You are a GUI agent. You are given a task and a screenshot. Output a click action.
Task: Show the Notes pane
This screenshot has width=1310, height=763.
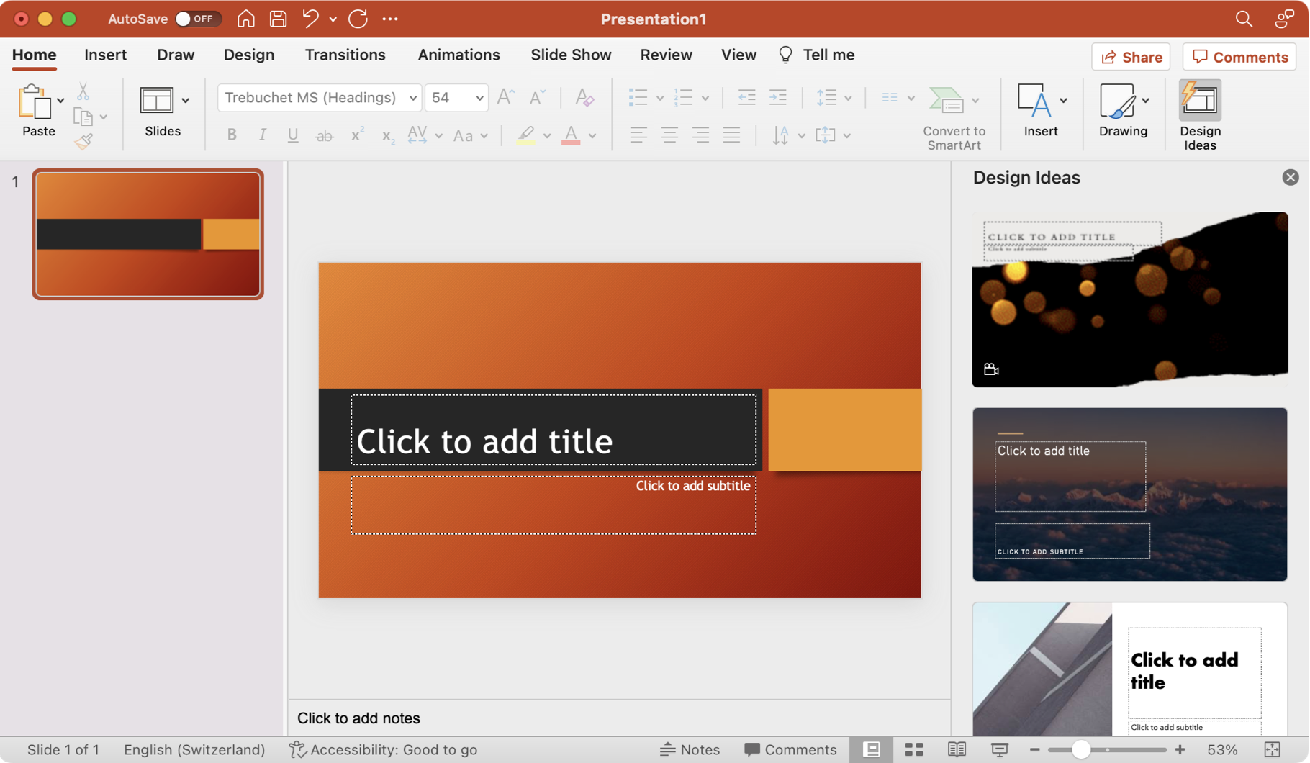[x=689, y=749]
